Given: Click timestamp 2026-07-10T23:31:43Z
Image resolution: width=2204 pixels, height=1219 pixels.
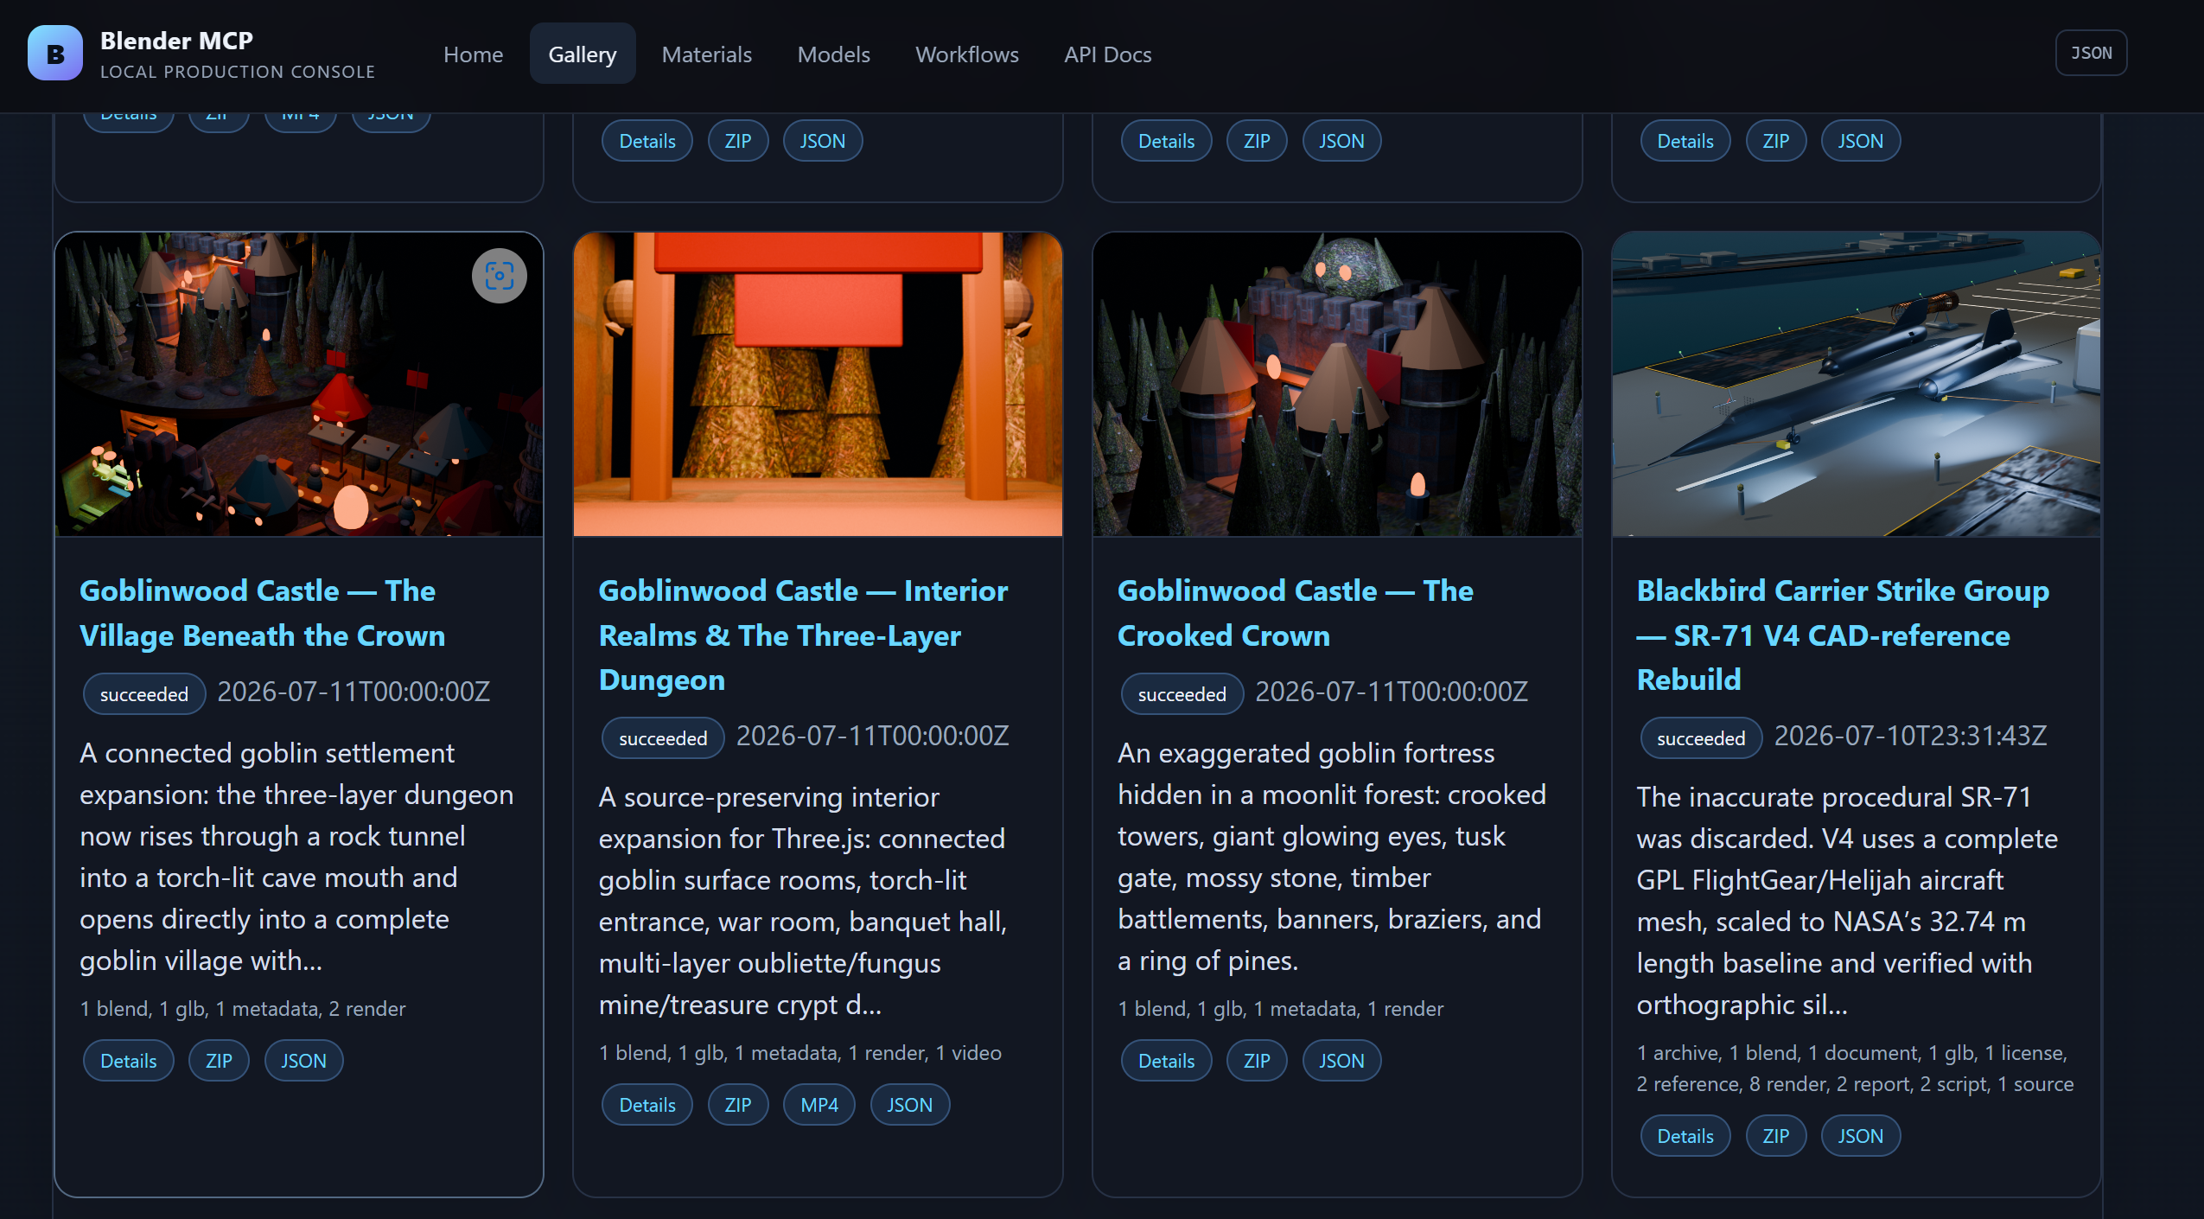Looking at the screenshot, I should coord(1911,736).
